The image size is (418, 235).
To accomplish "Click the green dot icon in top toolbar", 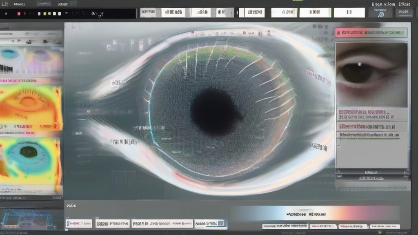I will point(49,13).
